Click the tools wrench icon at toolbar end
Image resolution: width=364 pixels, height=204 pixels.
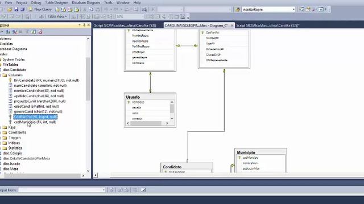[x=315, y=10]
